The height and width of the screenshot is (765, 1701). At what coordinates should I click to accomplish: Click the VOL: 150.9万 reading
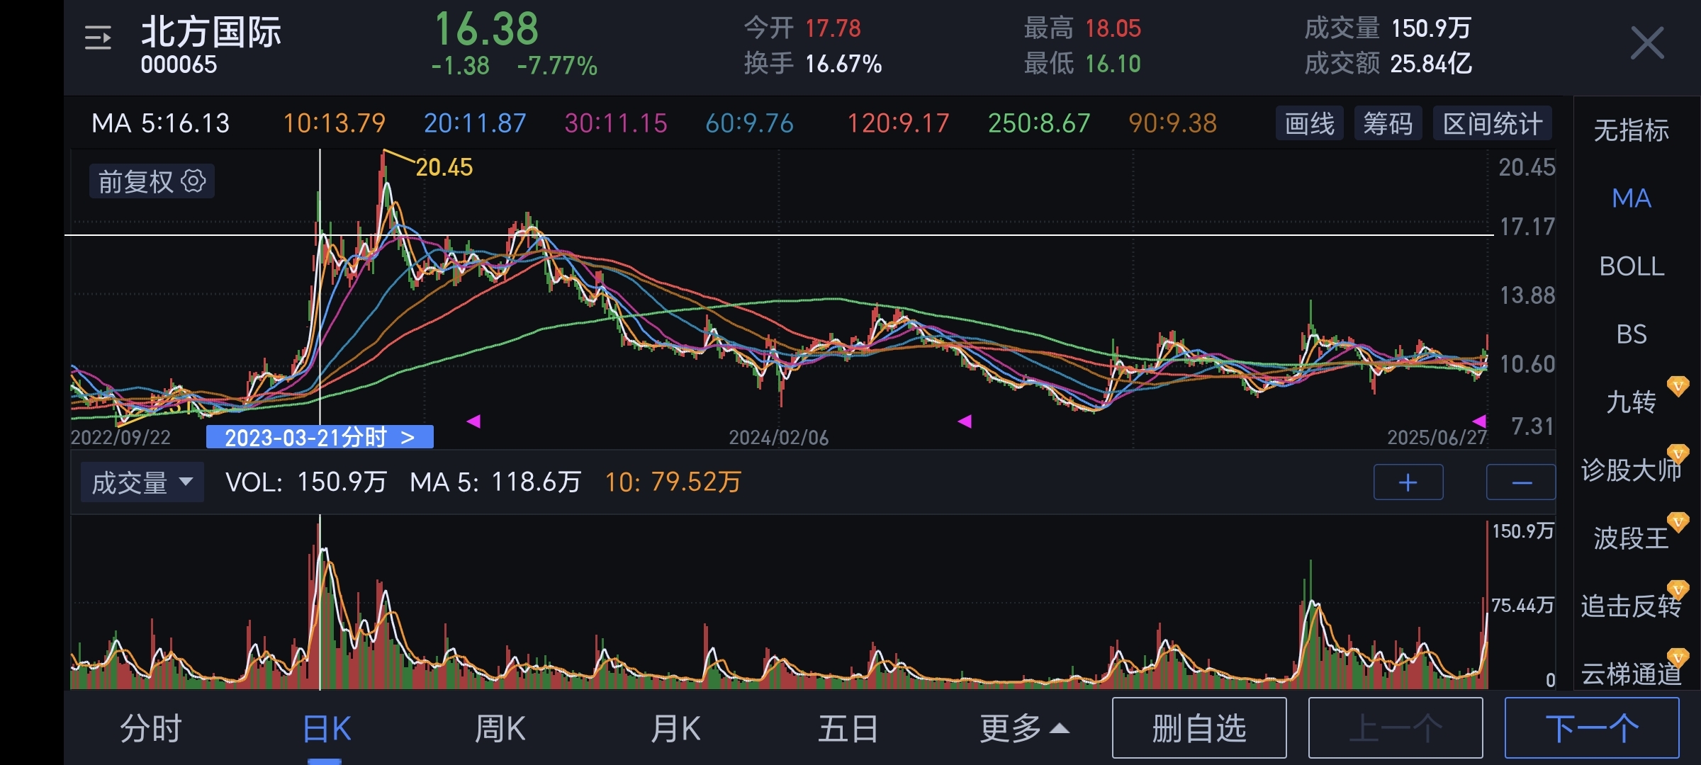point(306,482)
